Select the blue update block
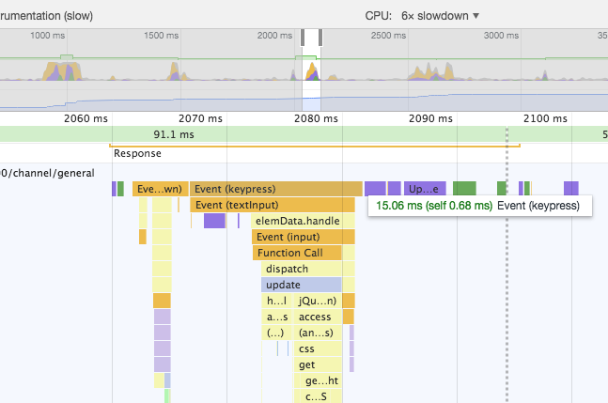Screen dimensions: 608x403 click(301, 285)
